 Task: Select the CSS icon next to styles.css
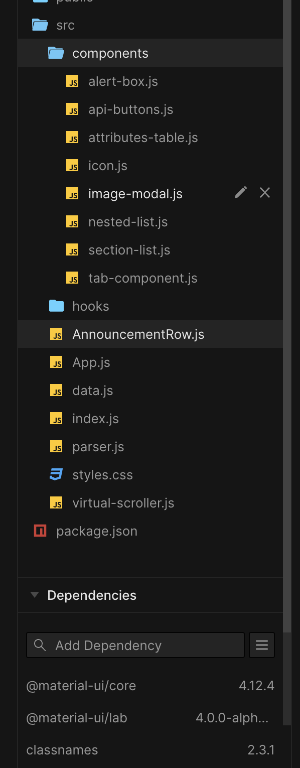[x=56, y=474]
